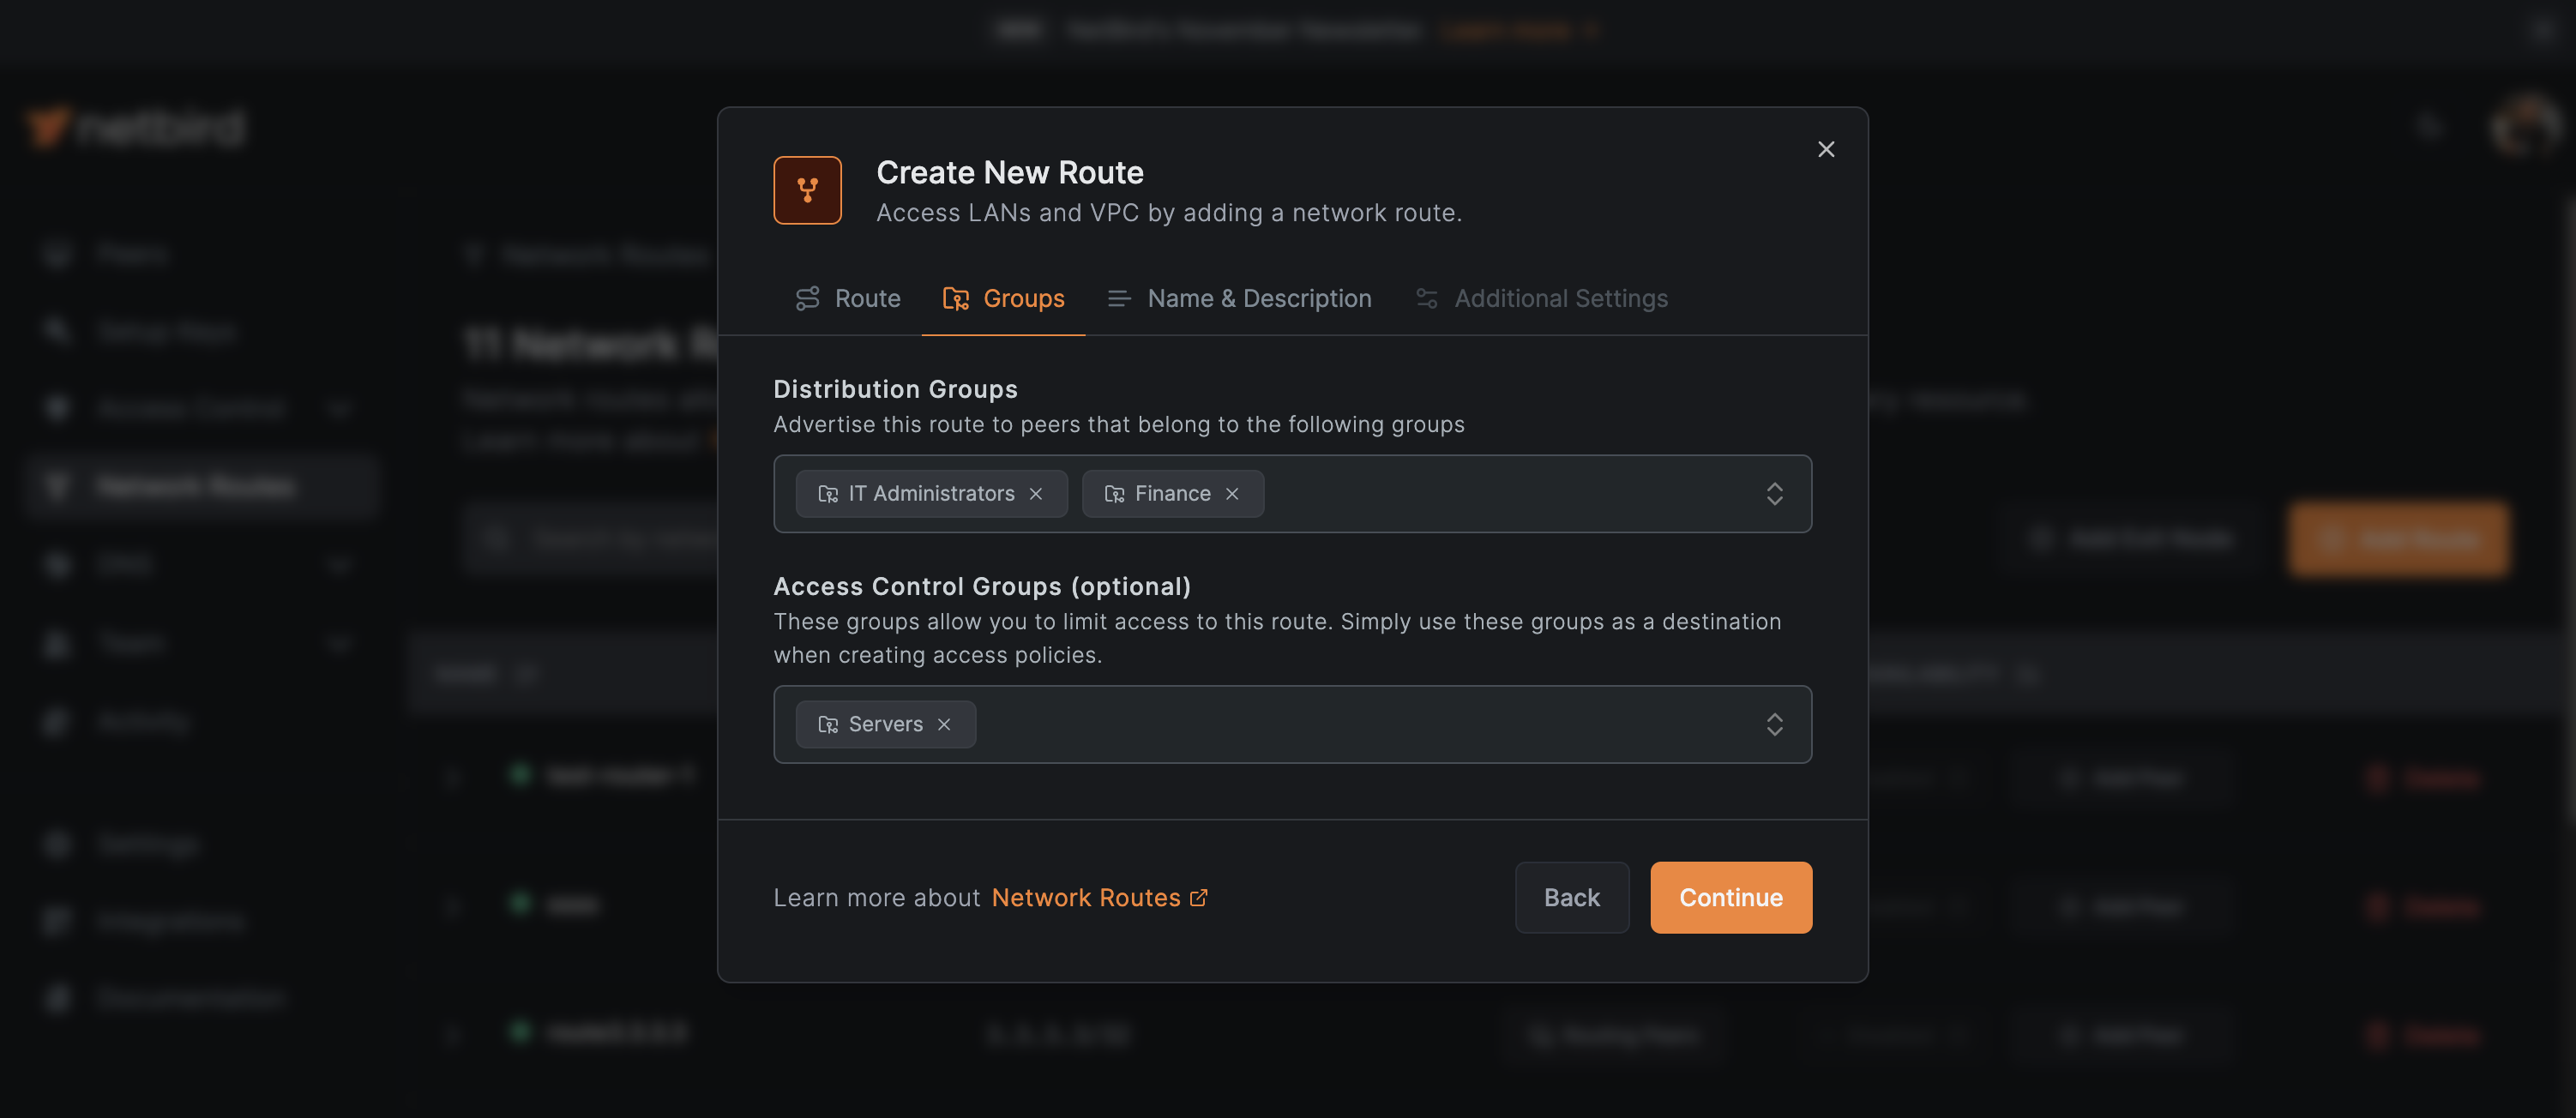Select the Groups tab
Viewport: 2576px width, 1118px height.
tap(1024, 298)
